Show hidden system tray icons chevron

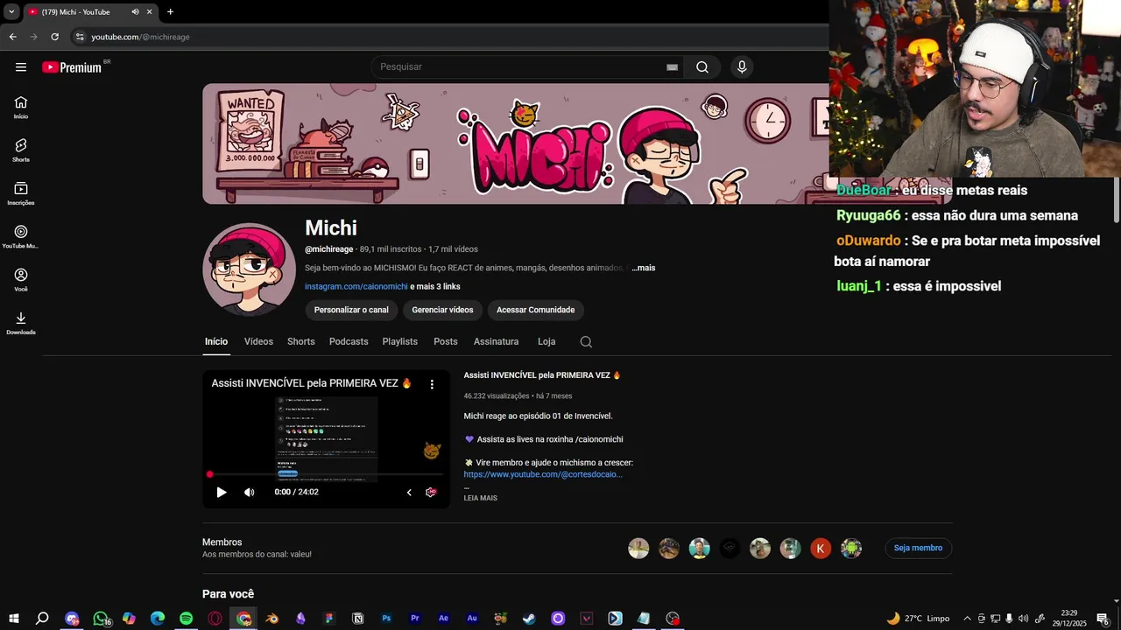pyautogui.click(x=967, y=619)
